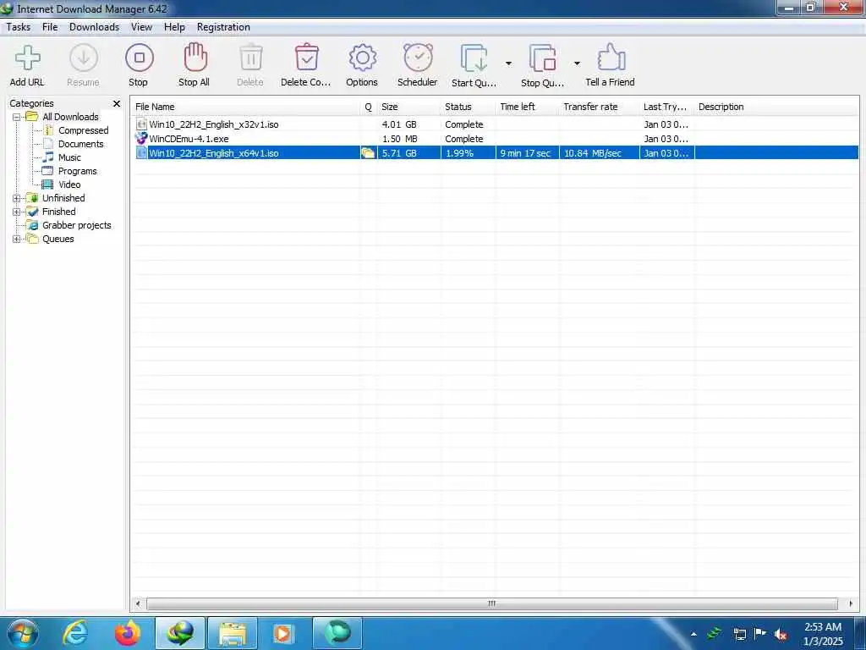Select the Compressed category
The height and width of the screenshot is (650, 866).
[x=84, y=130]
